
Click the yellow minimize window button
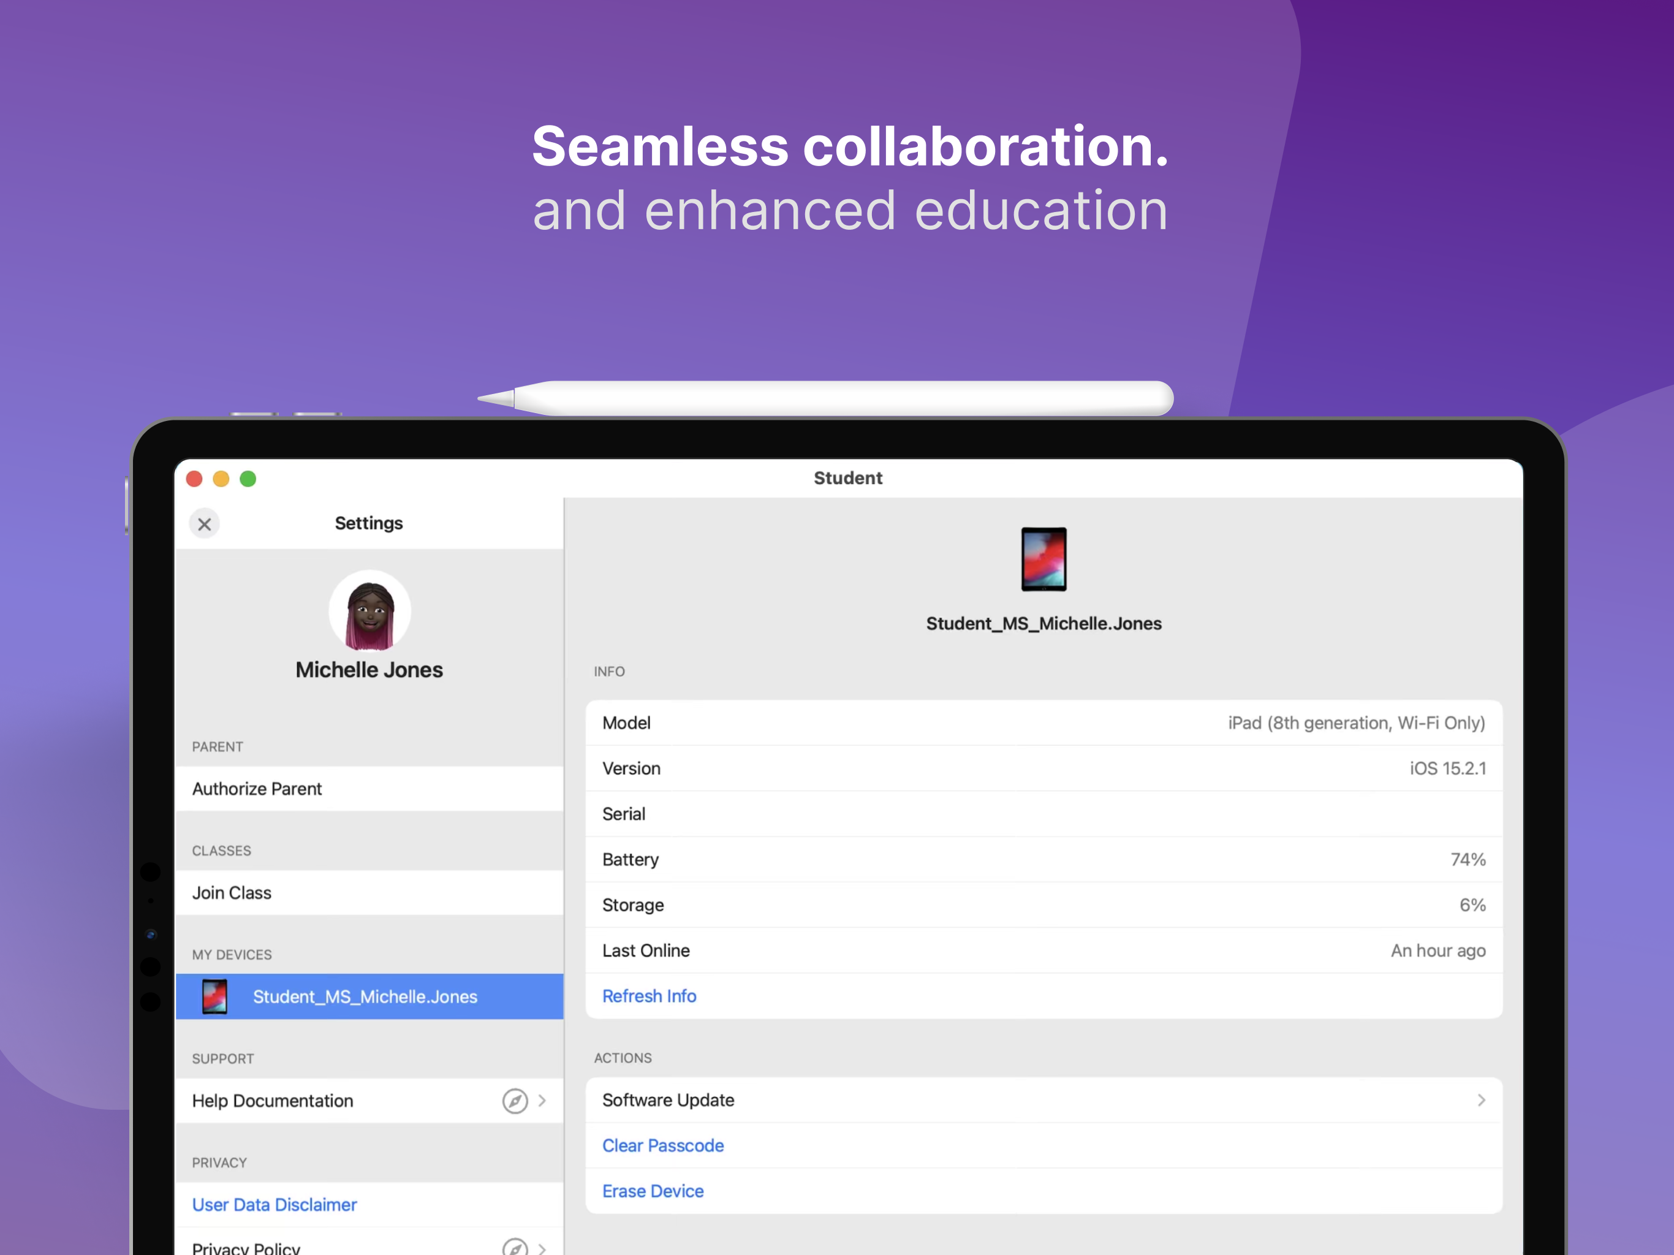click(x=221, y=479)
